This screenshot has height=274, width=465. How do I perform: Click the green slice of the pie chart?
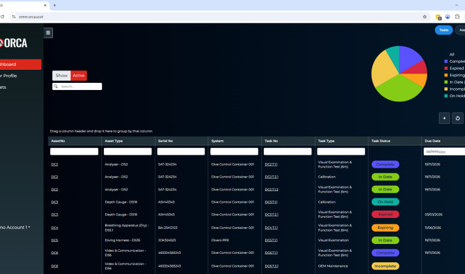(x=399, y=89)
